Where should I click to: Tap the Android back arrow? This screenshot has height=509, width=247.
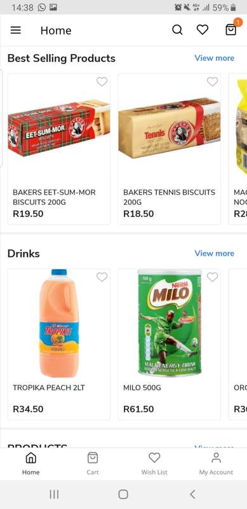click(x=192, y=494)
